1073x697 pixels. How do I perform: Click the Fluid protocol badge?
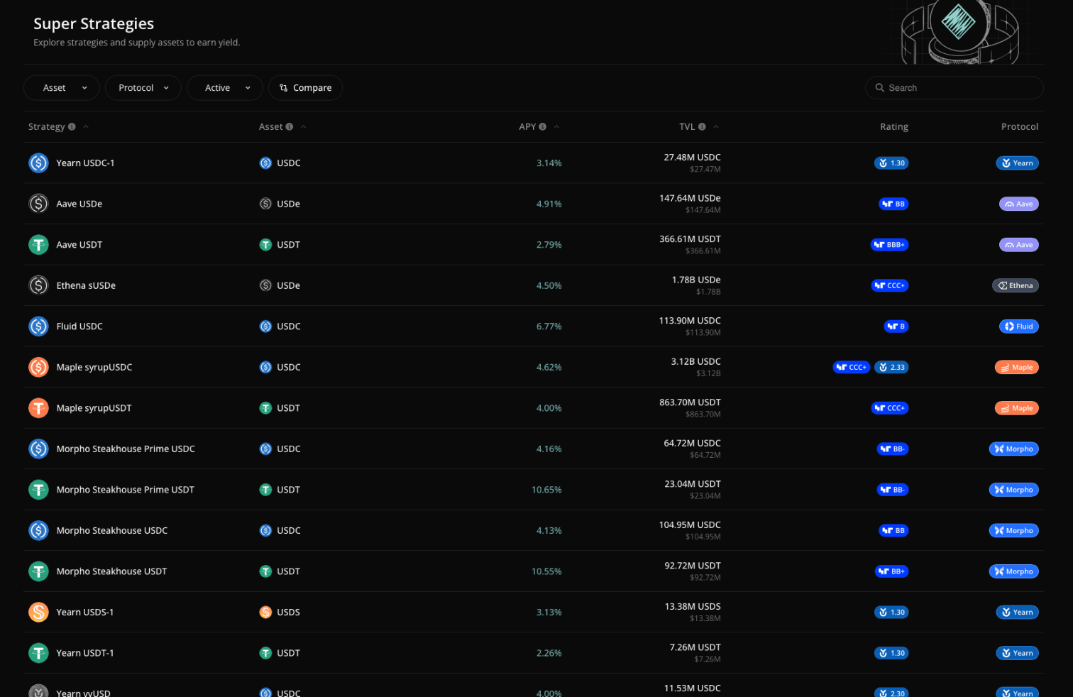coord(1018,326)
